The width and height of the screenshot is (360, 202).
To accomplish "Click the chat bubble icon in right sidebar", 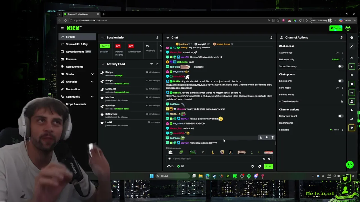I will click(x=352, y=84).
